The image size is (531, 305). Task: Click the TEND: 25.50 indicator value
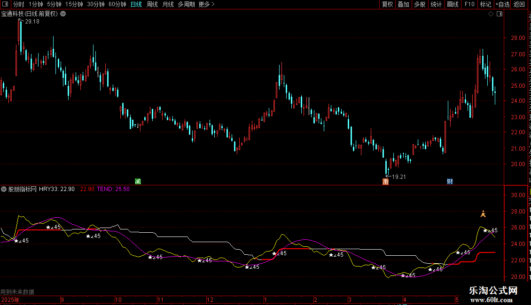pos(113,189)
